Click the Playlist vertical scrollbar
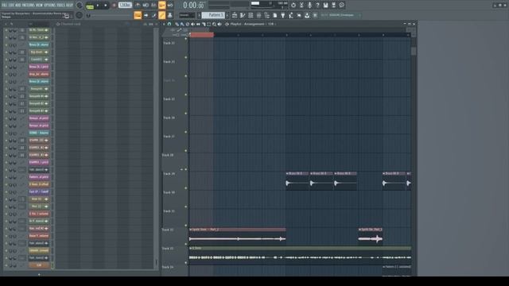 pos(414,51)
